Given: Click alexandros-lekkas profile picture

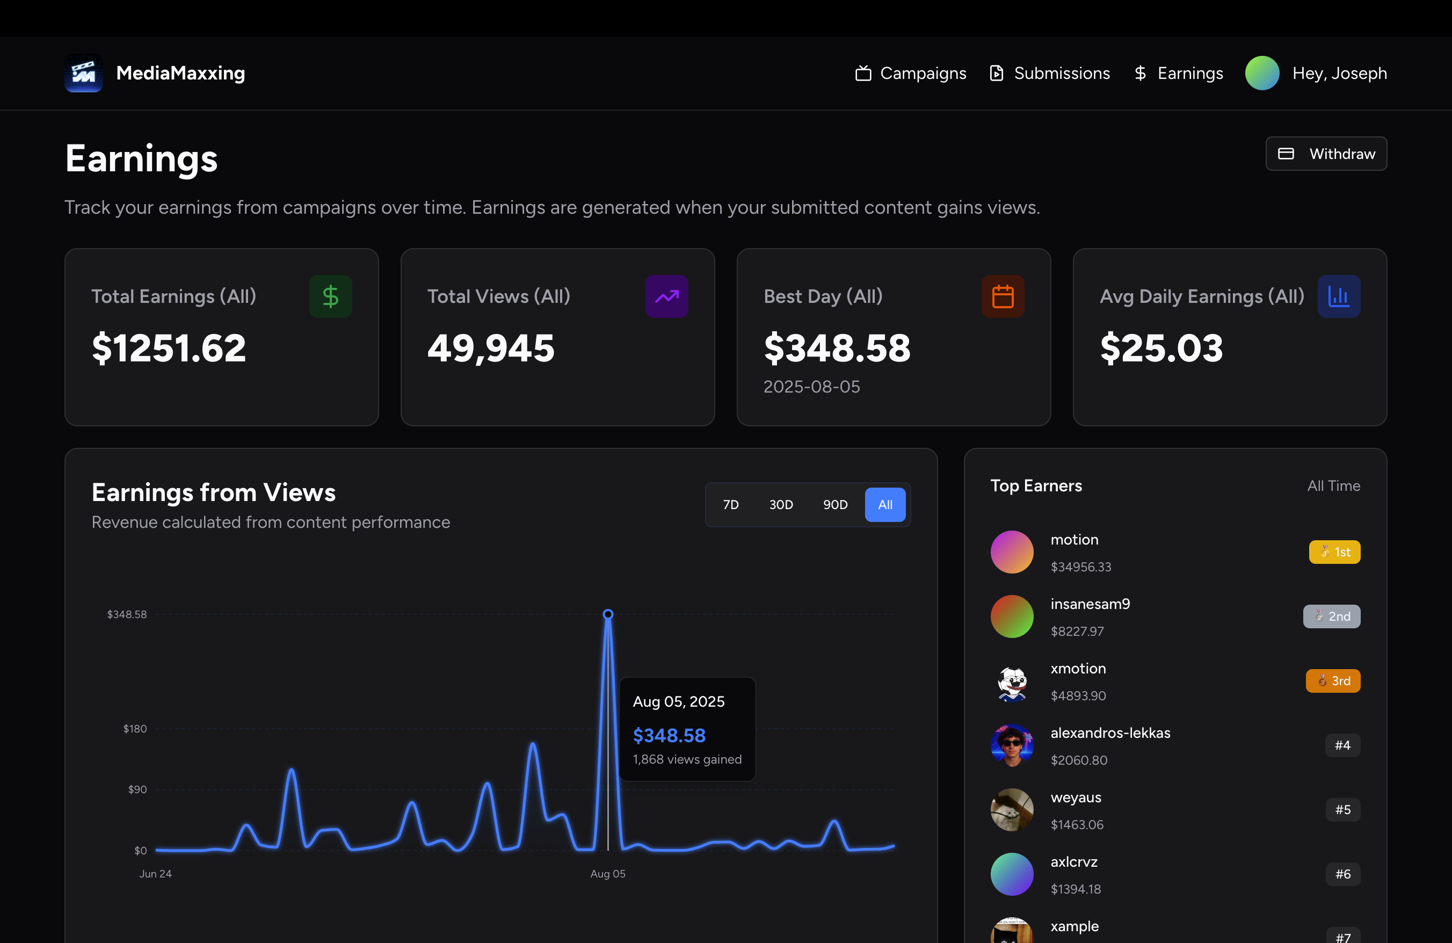Looking at the screenshot, I should [x=1012, y=745].
